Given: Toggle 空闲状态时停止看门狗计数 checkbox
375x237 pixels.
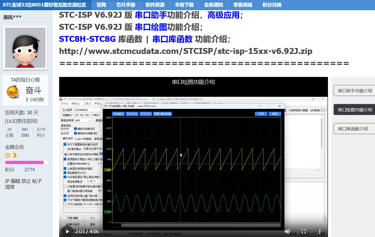Looking at the screenshot, I should [65, 196].
